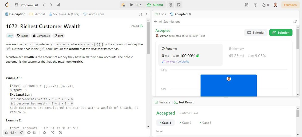Select Case 2
Viewport: 302px width, 137px height.
185,122
